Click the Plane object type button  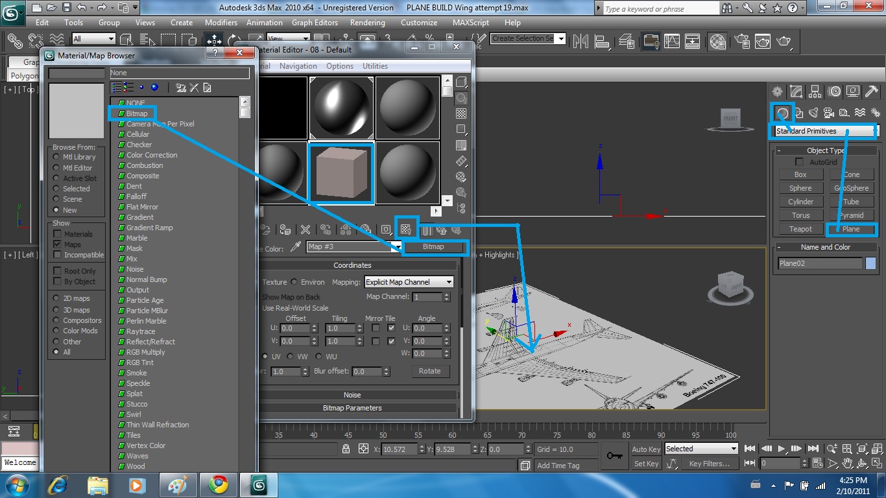click(851, 229)
